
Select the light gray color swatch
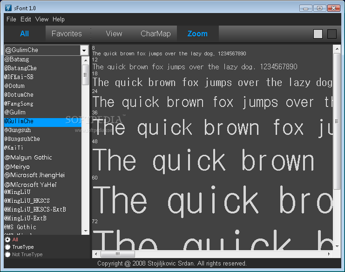point(318,34)
